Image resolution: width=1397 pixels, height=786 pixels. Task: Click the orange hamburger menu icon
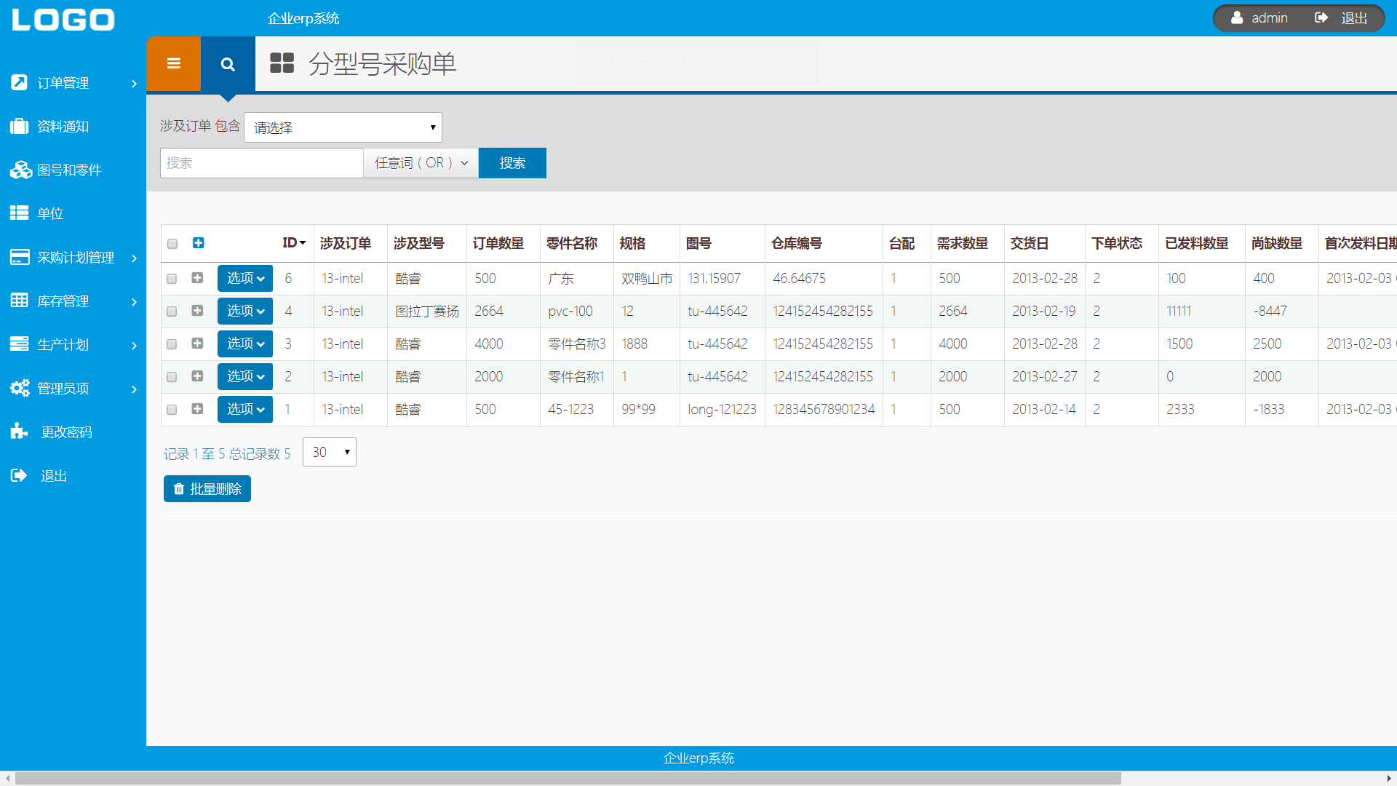173,63
